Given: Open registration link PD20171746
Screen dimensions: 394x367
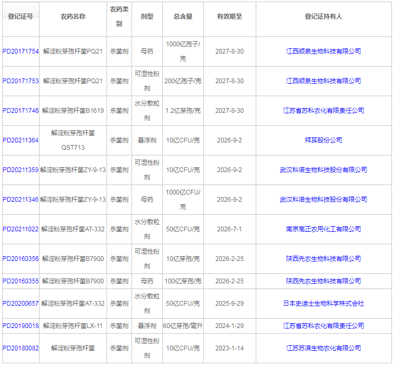Looking at the screenshot, I should coord(21,111).
